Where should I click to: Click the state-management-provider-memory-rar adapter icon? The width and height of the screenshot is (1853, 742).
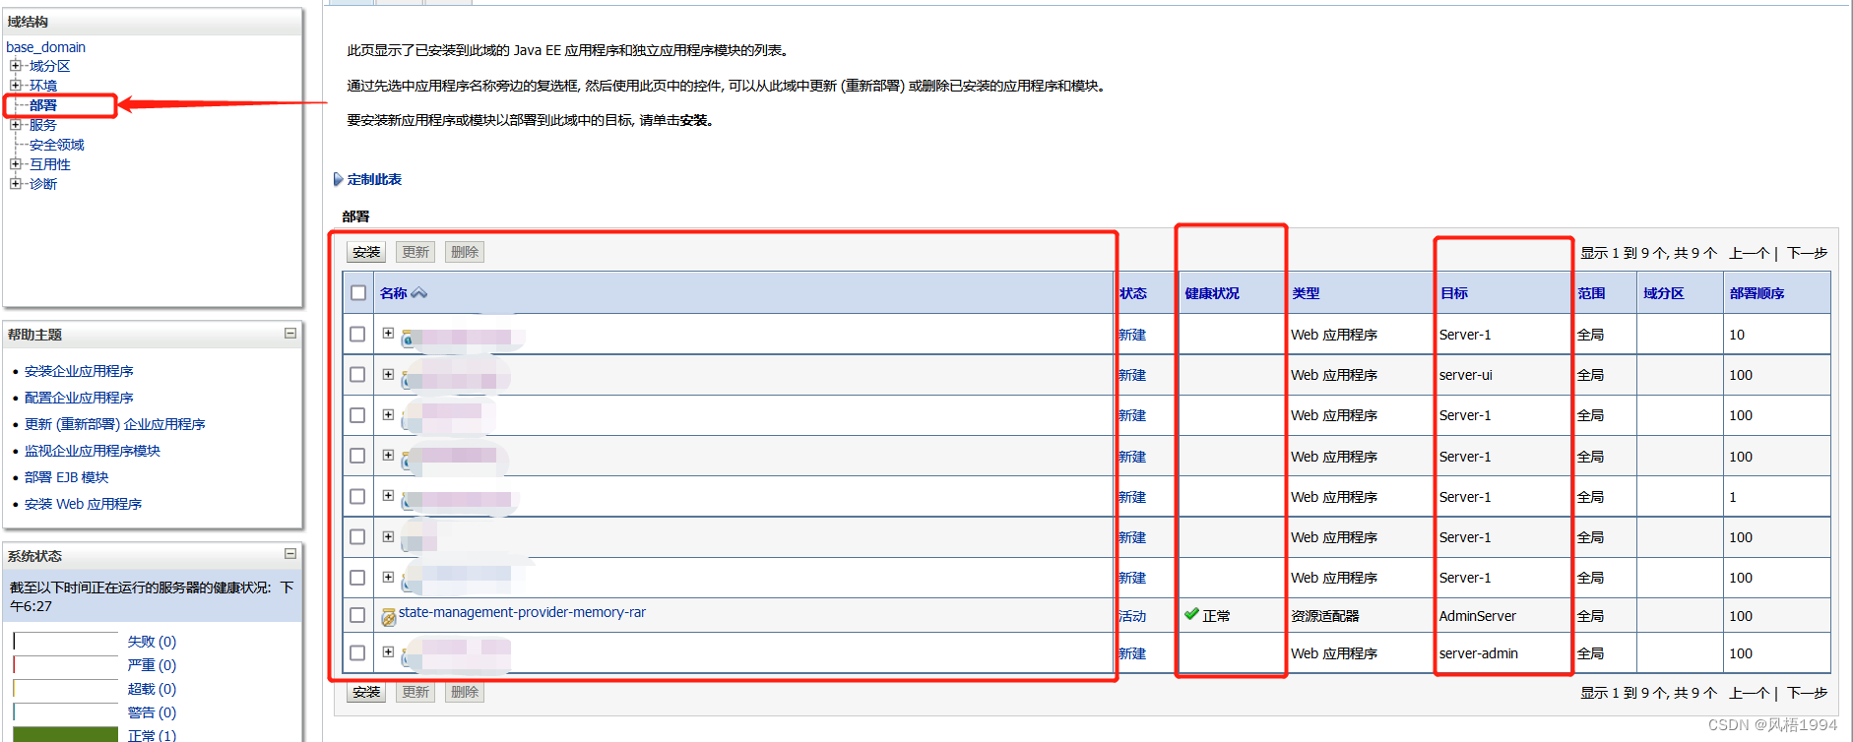389,617
